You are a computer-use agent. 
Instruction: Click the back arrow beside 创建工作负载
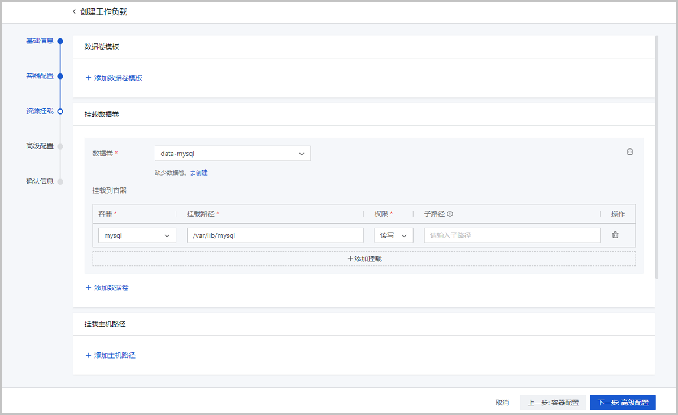tap(73, 11)
